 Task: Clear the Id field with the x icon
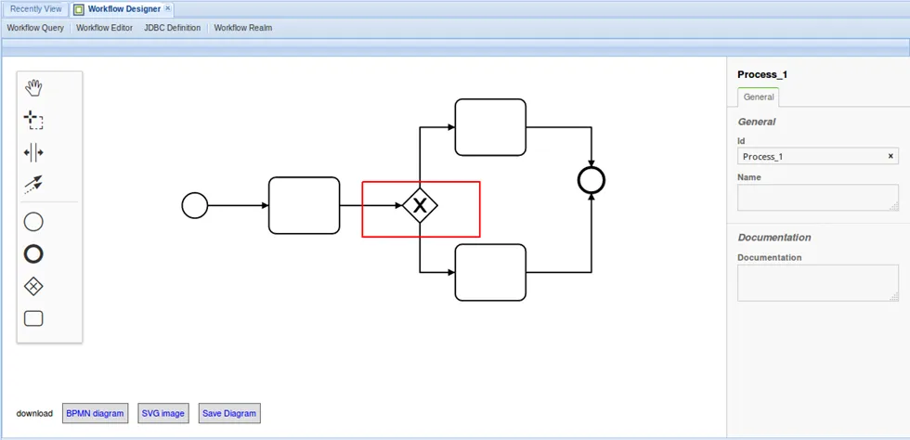890,156
